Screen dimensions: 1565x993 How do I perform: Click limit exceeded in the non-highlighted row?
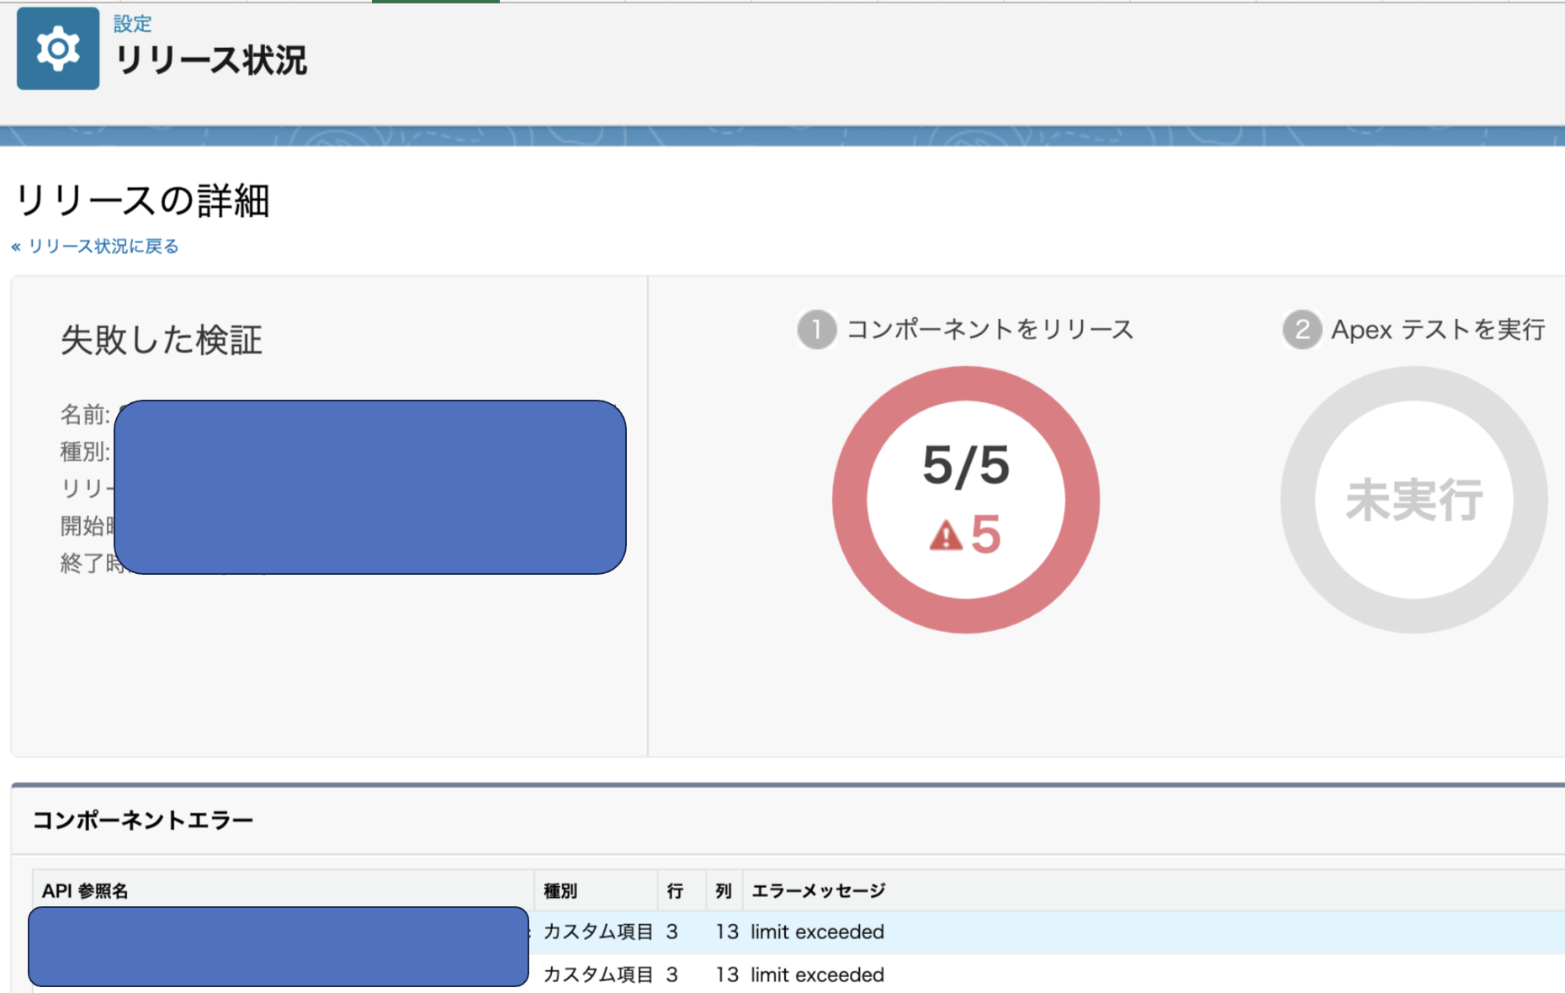coord(817,974)
